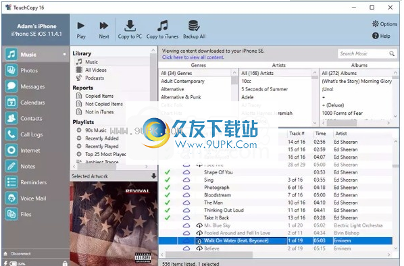Click the search magnifier icon

click(x=392, y=53)
